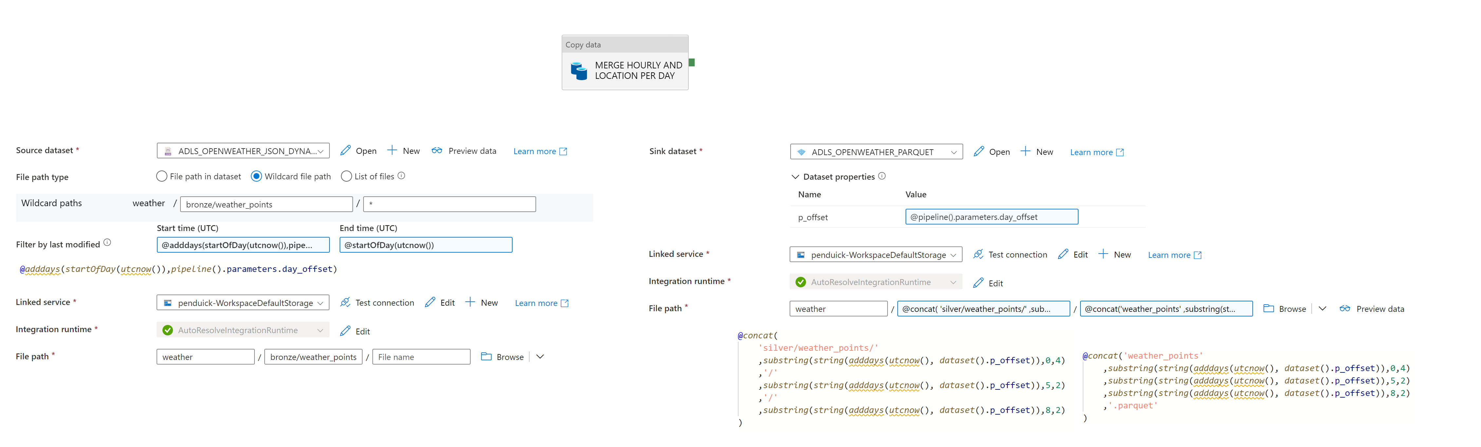Click the source Preview data glasses icon
The width and height of the screenshot is (1481, 447).
point(437,151)
